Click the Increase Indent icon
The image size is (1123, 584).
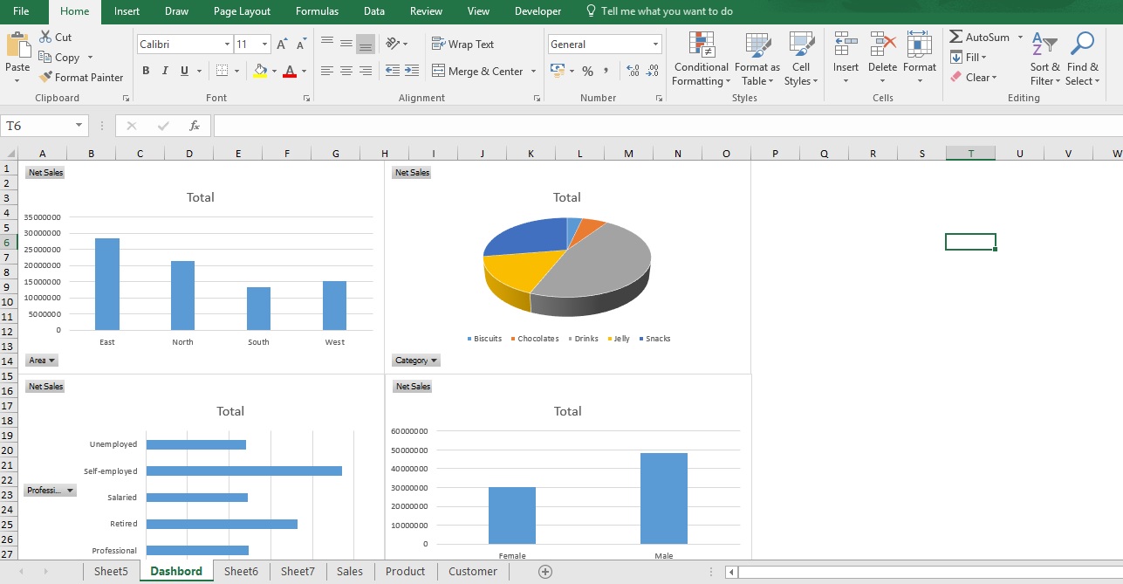414,71
